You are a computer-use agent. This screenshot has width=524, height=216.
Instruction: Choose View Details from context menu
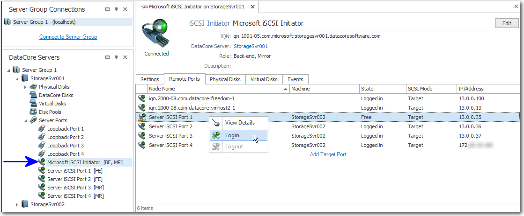239,123
